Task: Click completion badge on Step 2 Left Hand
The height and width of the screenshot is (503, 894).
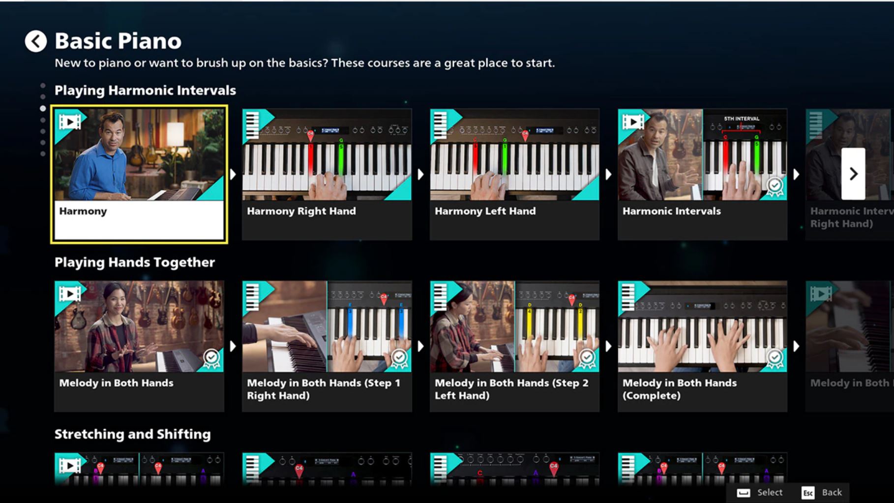Action: coord(587,359)
